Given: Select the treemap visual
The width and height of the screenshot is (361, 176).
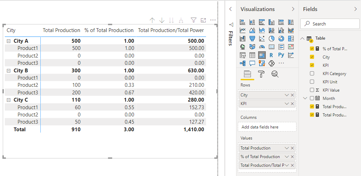Looking at the screenshot, I should tap(291, 38).
